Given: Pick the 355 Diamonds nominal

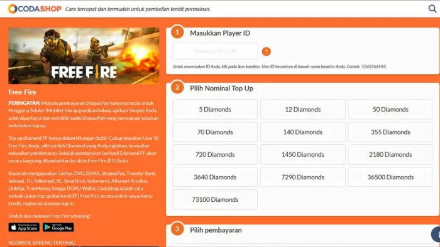Looking at the screenshot, I should (390, 132).
